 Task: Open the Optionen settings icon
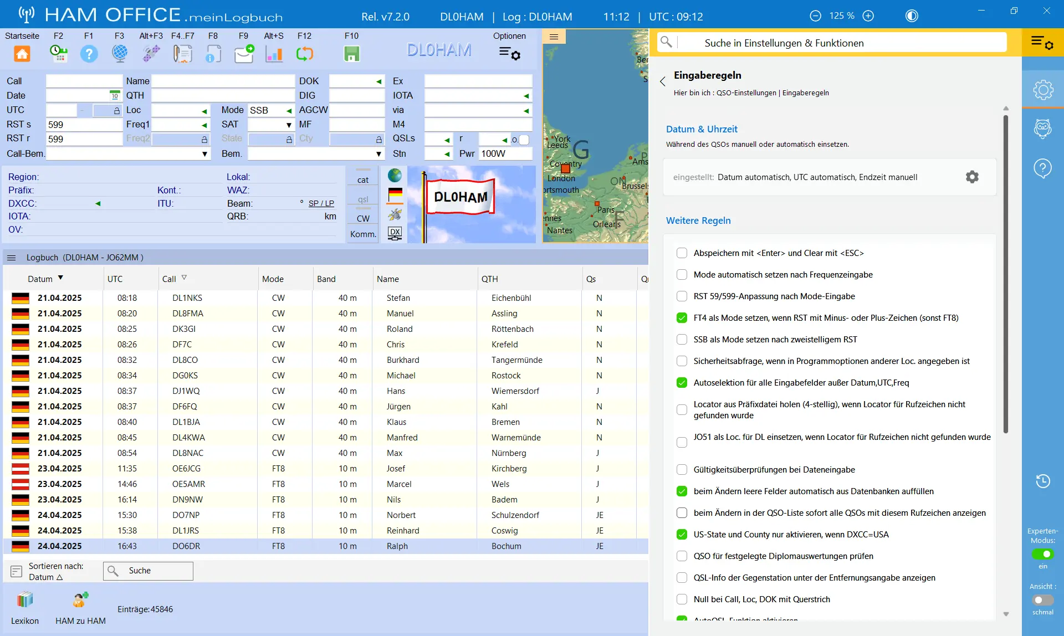tap(509, 54)
